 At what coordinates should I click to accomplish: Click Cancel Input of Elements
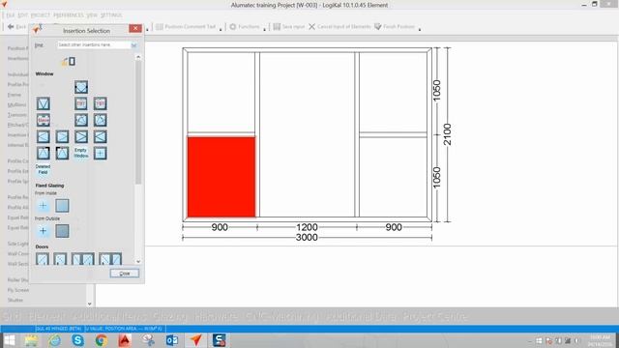[339, 27]
